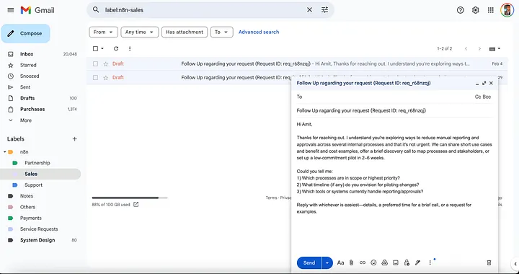This screenshot has height=274, width=519.
Task: Click the compose subject field
Action: [394, 110]
